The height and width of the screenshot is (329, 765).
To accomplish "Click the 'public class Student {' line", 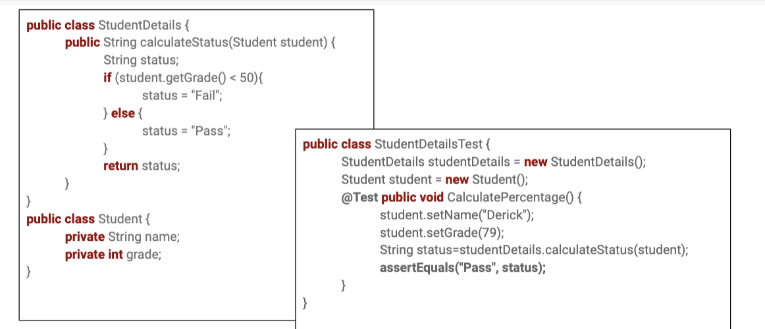I will [x=84, y=218].
